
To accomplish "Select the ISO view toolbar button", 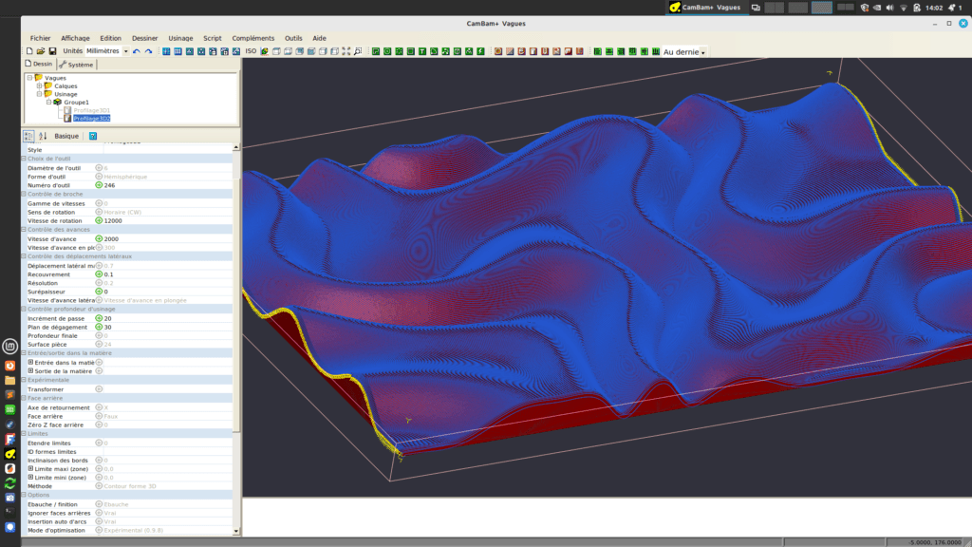I will tap(251, 51).
